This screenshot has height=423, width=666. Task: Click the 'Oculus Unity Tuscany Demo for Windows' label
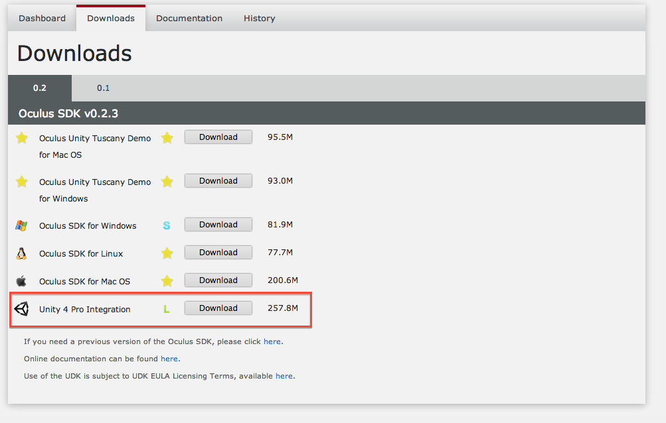point(95,190)
